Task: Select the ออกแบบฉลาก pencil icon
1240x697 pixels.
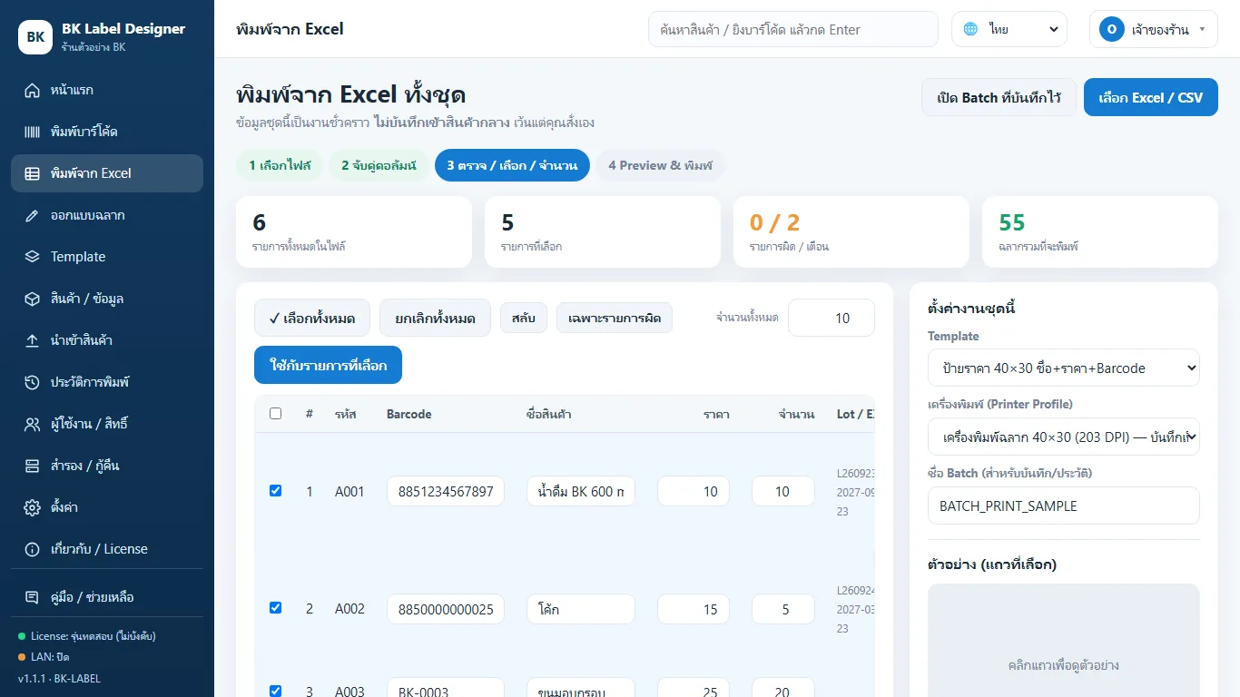Action: click(33, 215)
